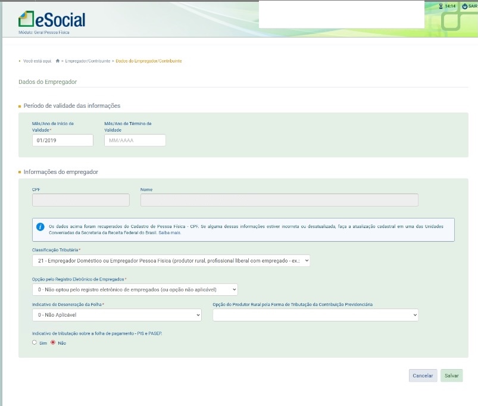Image resolution: width=478 pixels, height=406 pixels.
Task: Click the Nome field
Action: [279, 200]
